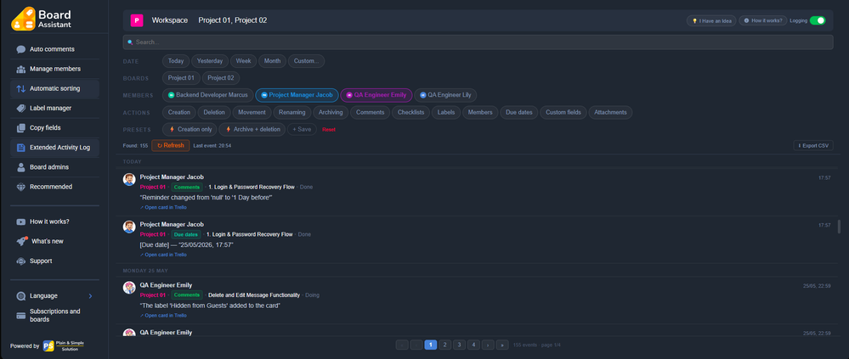
Task: Open Board admins page
Action: (x=54, y=167)
